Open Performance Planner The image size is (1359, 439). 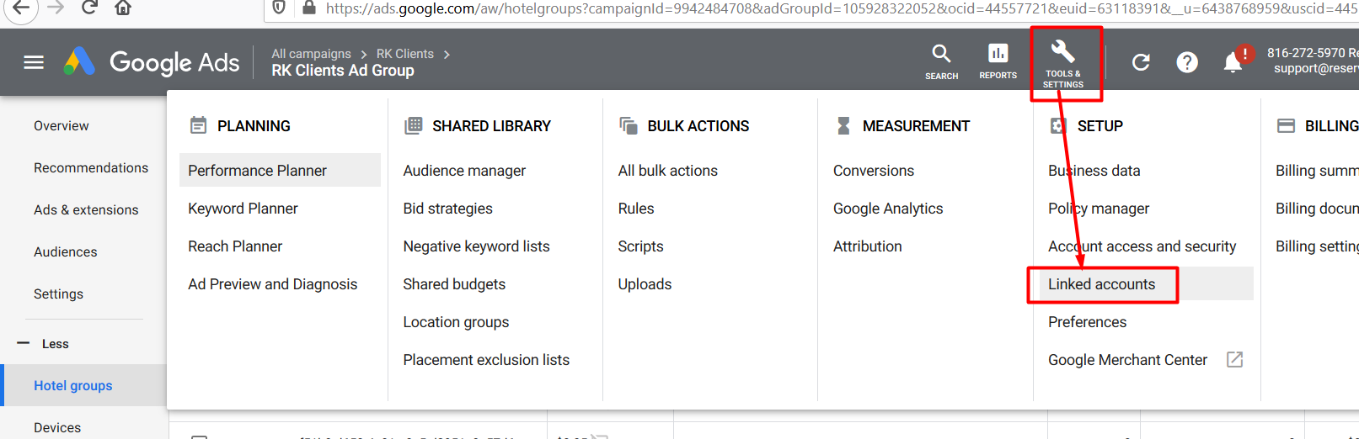pos(280,170)
